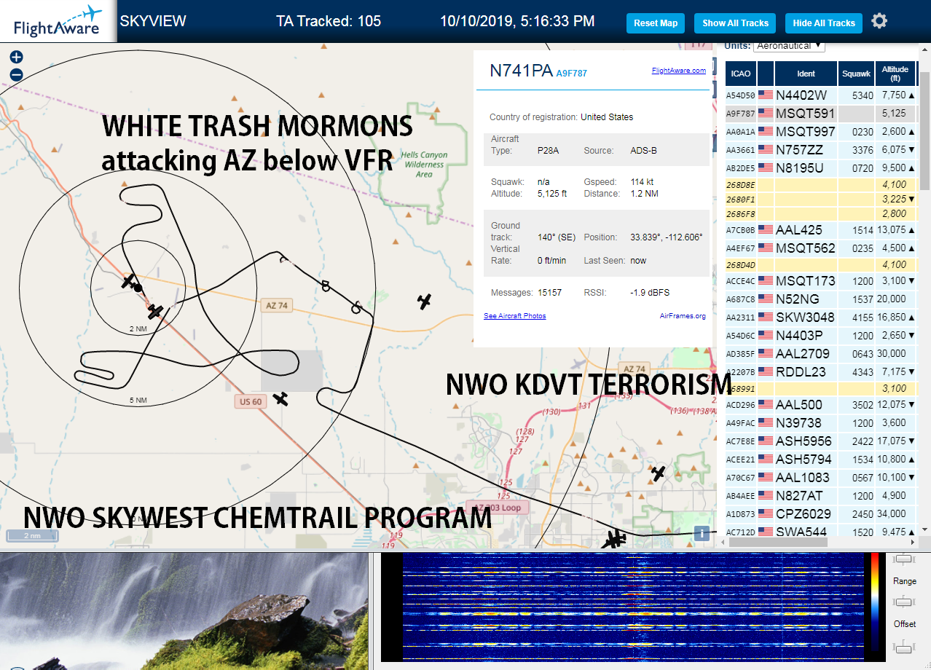Screen dimensions: 931x670
Task: Select the N8195U aircraft row
Action: [x=820, y=168]
